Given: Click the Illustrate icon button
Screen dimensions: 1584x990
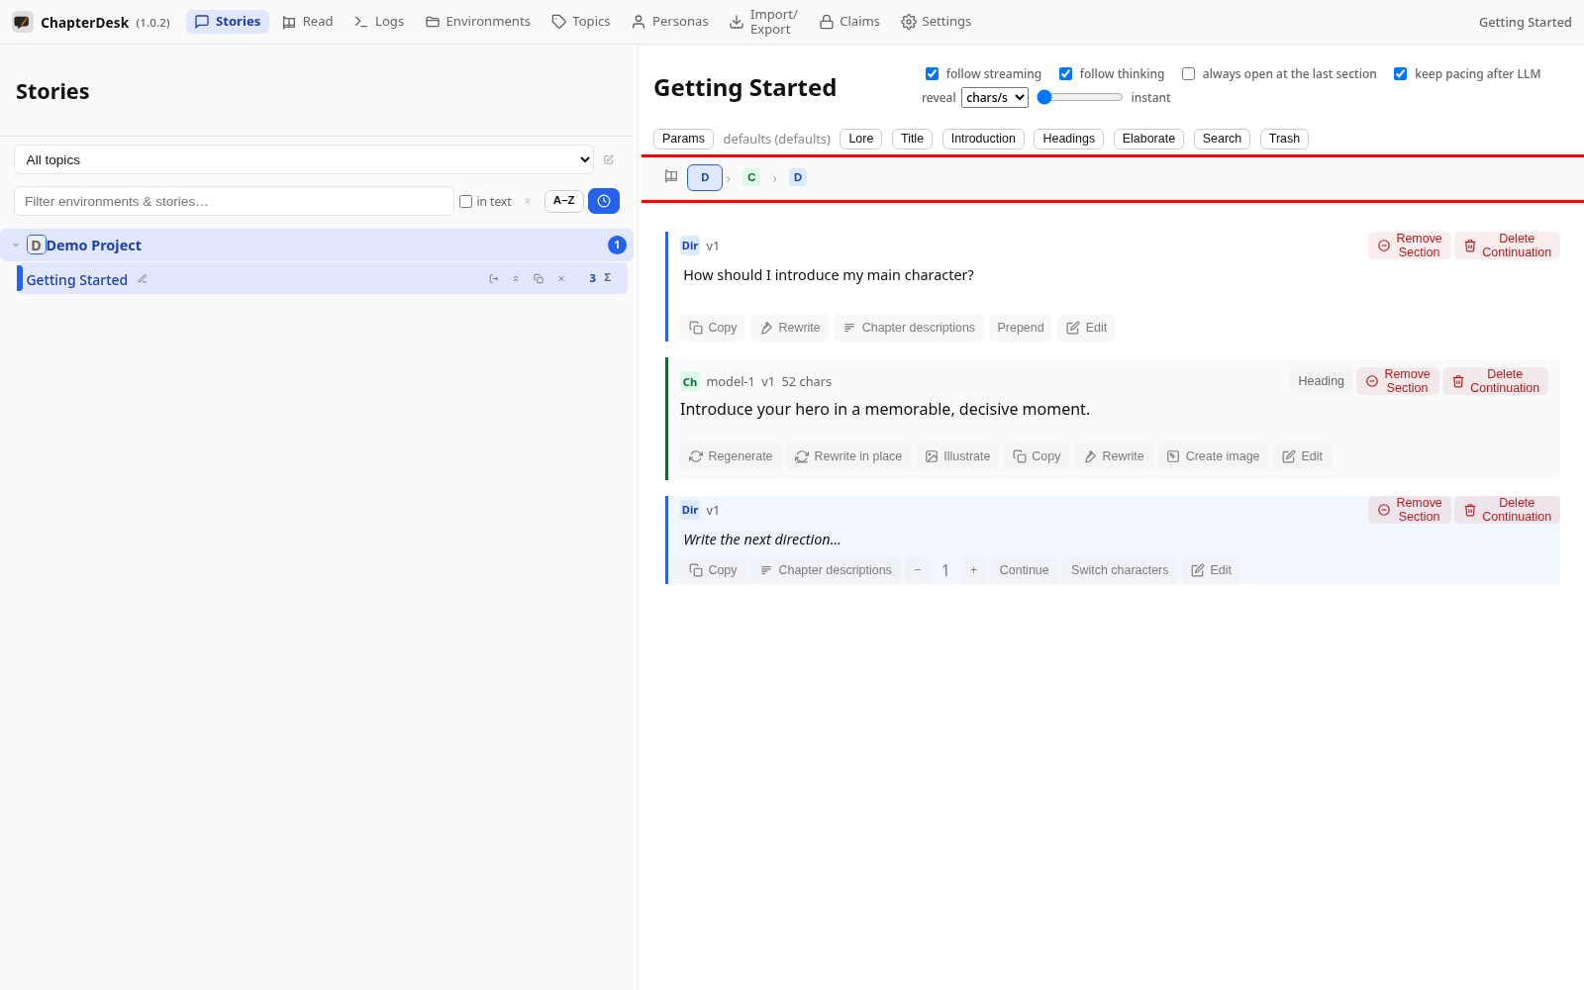Looking at the screenshot, I should point(957,456).
